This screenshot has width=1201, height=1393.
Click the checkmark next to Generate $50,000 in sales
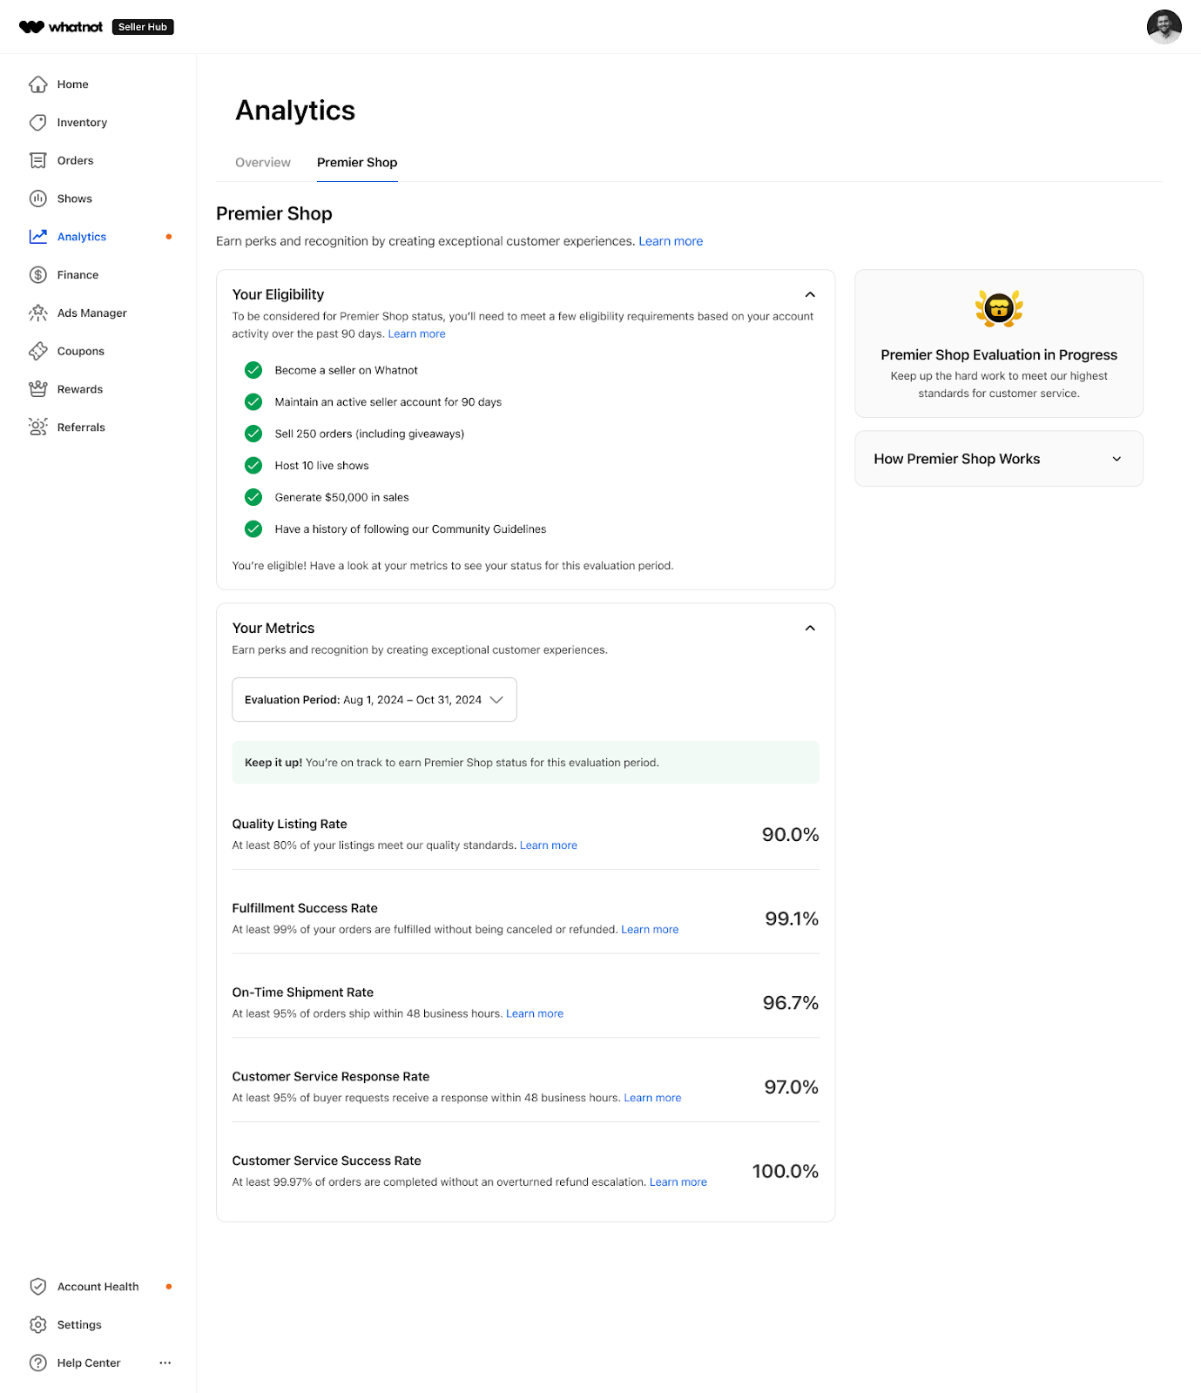coord(253,497)
